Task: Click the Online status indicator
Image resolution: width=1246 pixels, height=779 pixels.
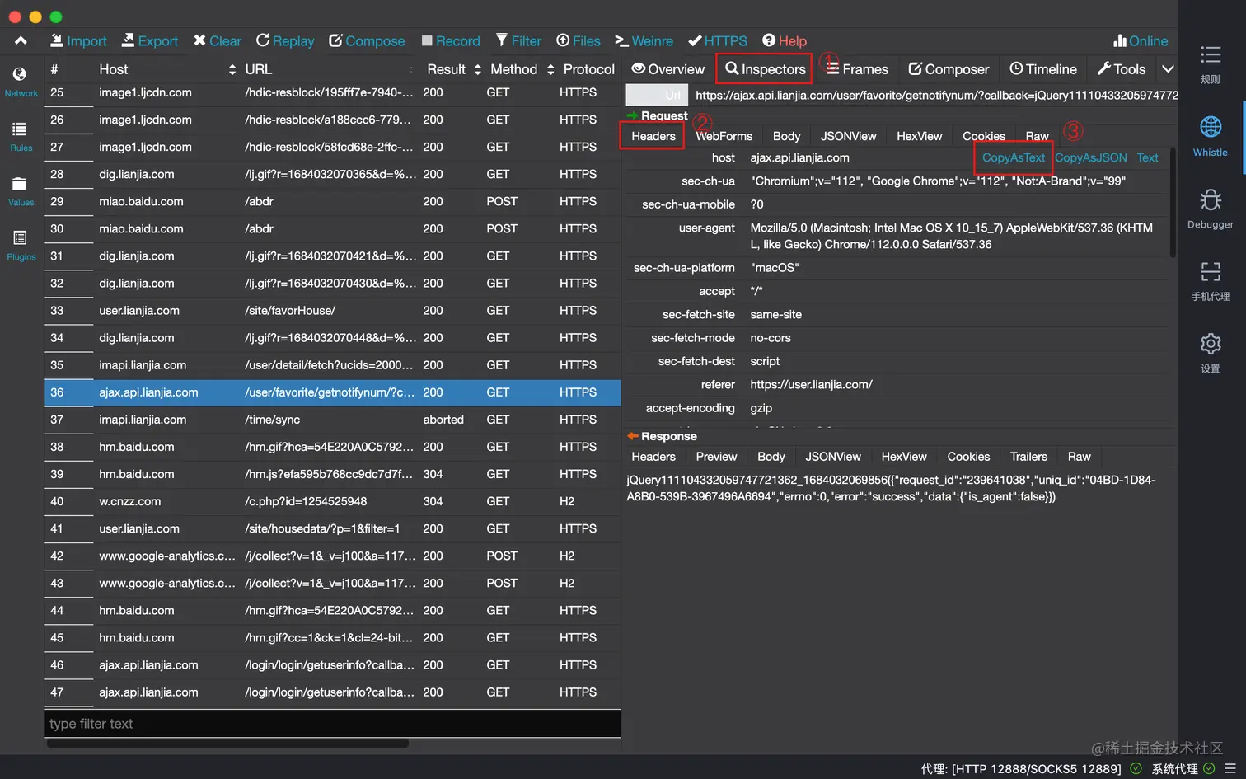Action: tap(1141, 40)
